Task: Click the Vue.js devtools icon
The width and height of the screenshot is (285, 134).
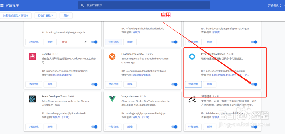Action: (x=112, y=99)
